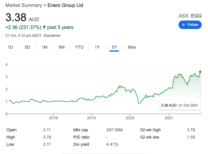The width and height of the screenshot is (208, 154).
Task: Choose the YTD range tab
Action: coord(79,47)
